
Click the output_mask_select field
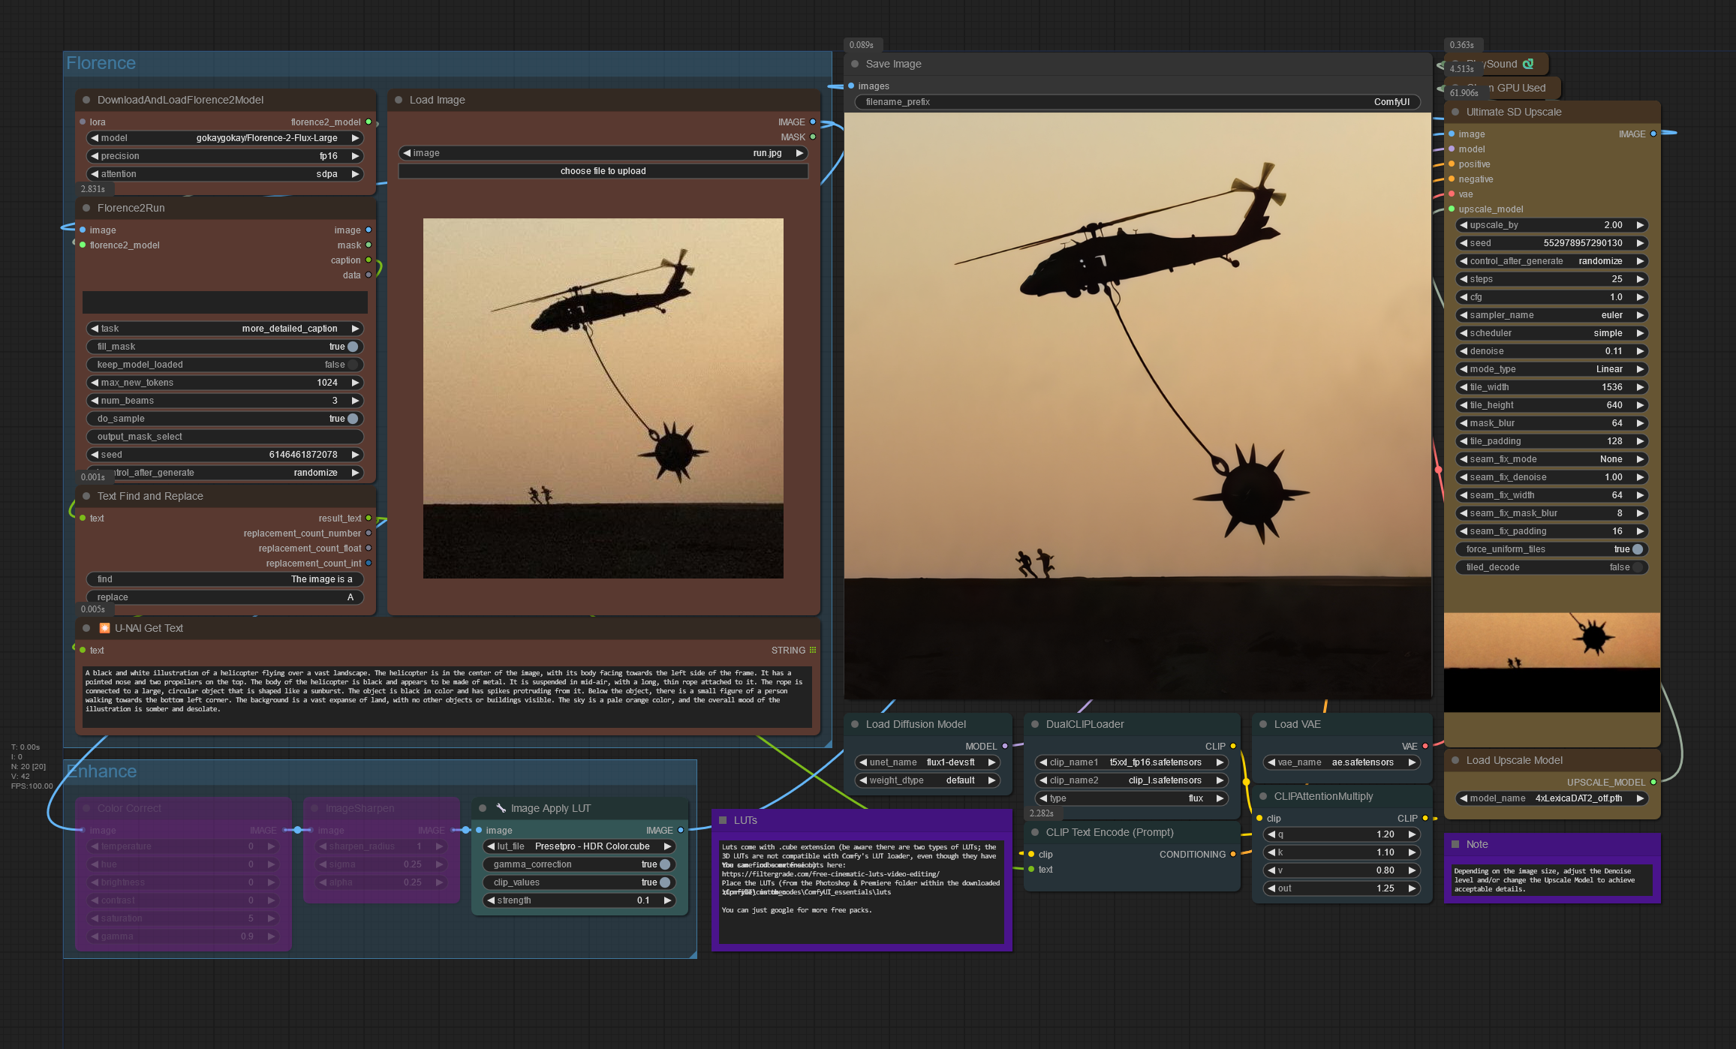225,437
